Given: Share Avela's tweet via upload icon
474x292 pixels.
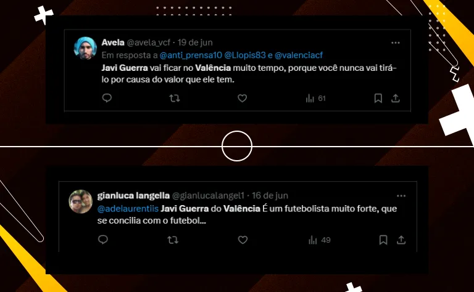Looking at the screenshot, I should pos(396,98).
